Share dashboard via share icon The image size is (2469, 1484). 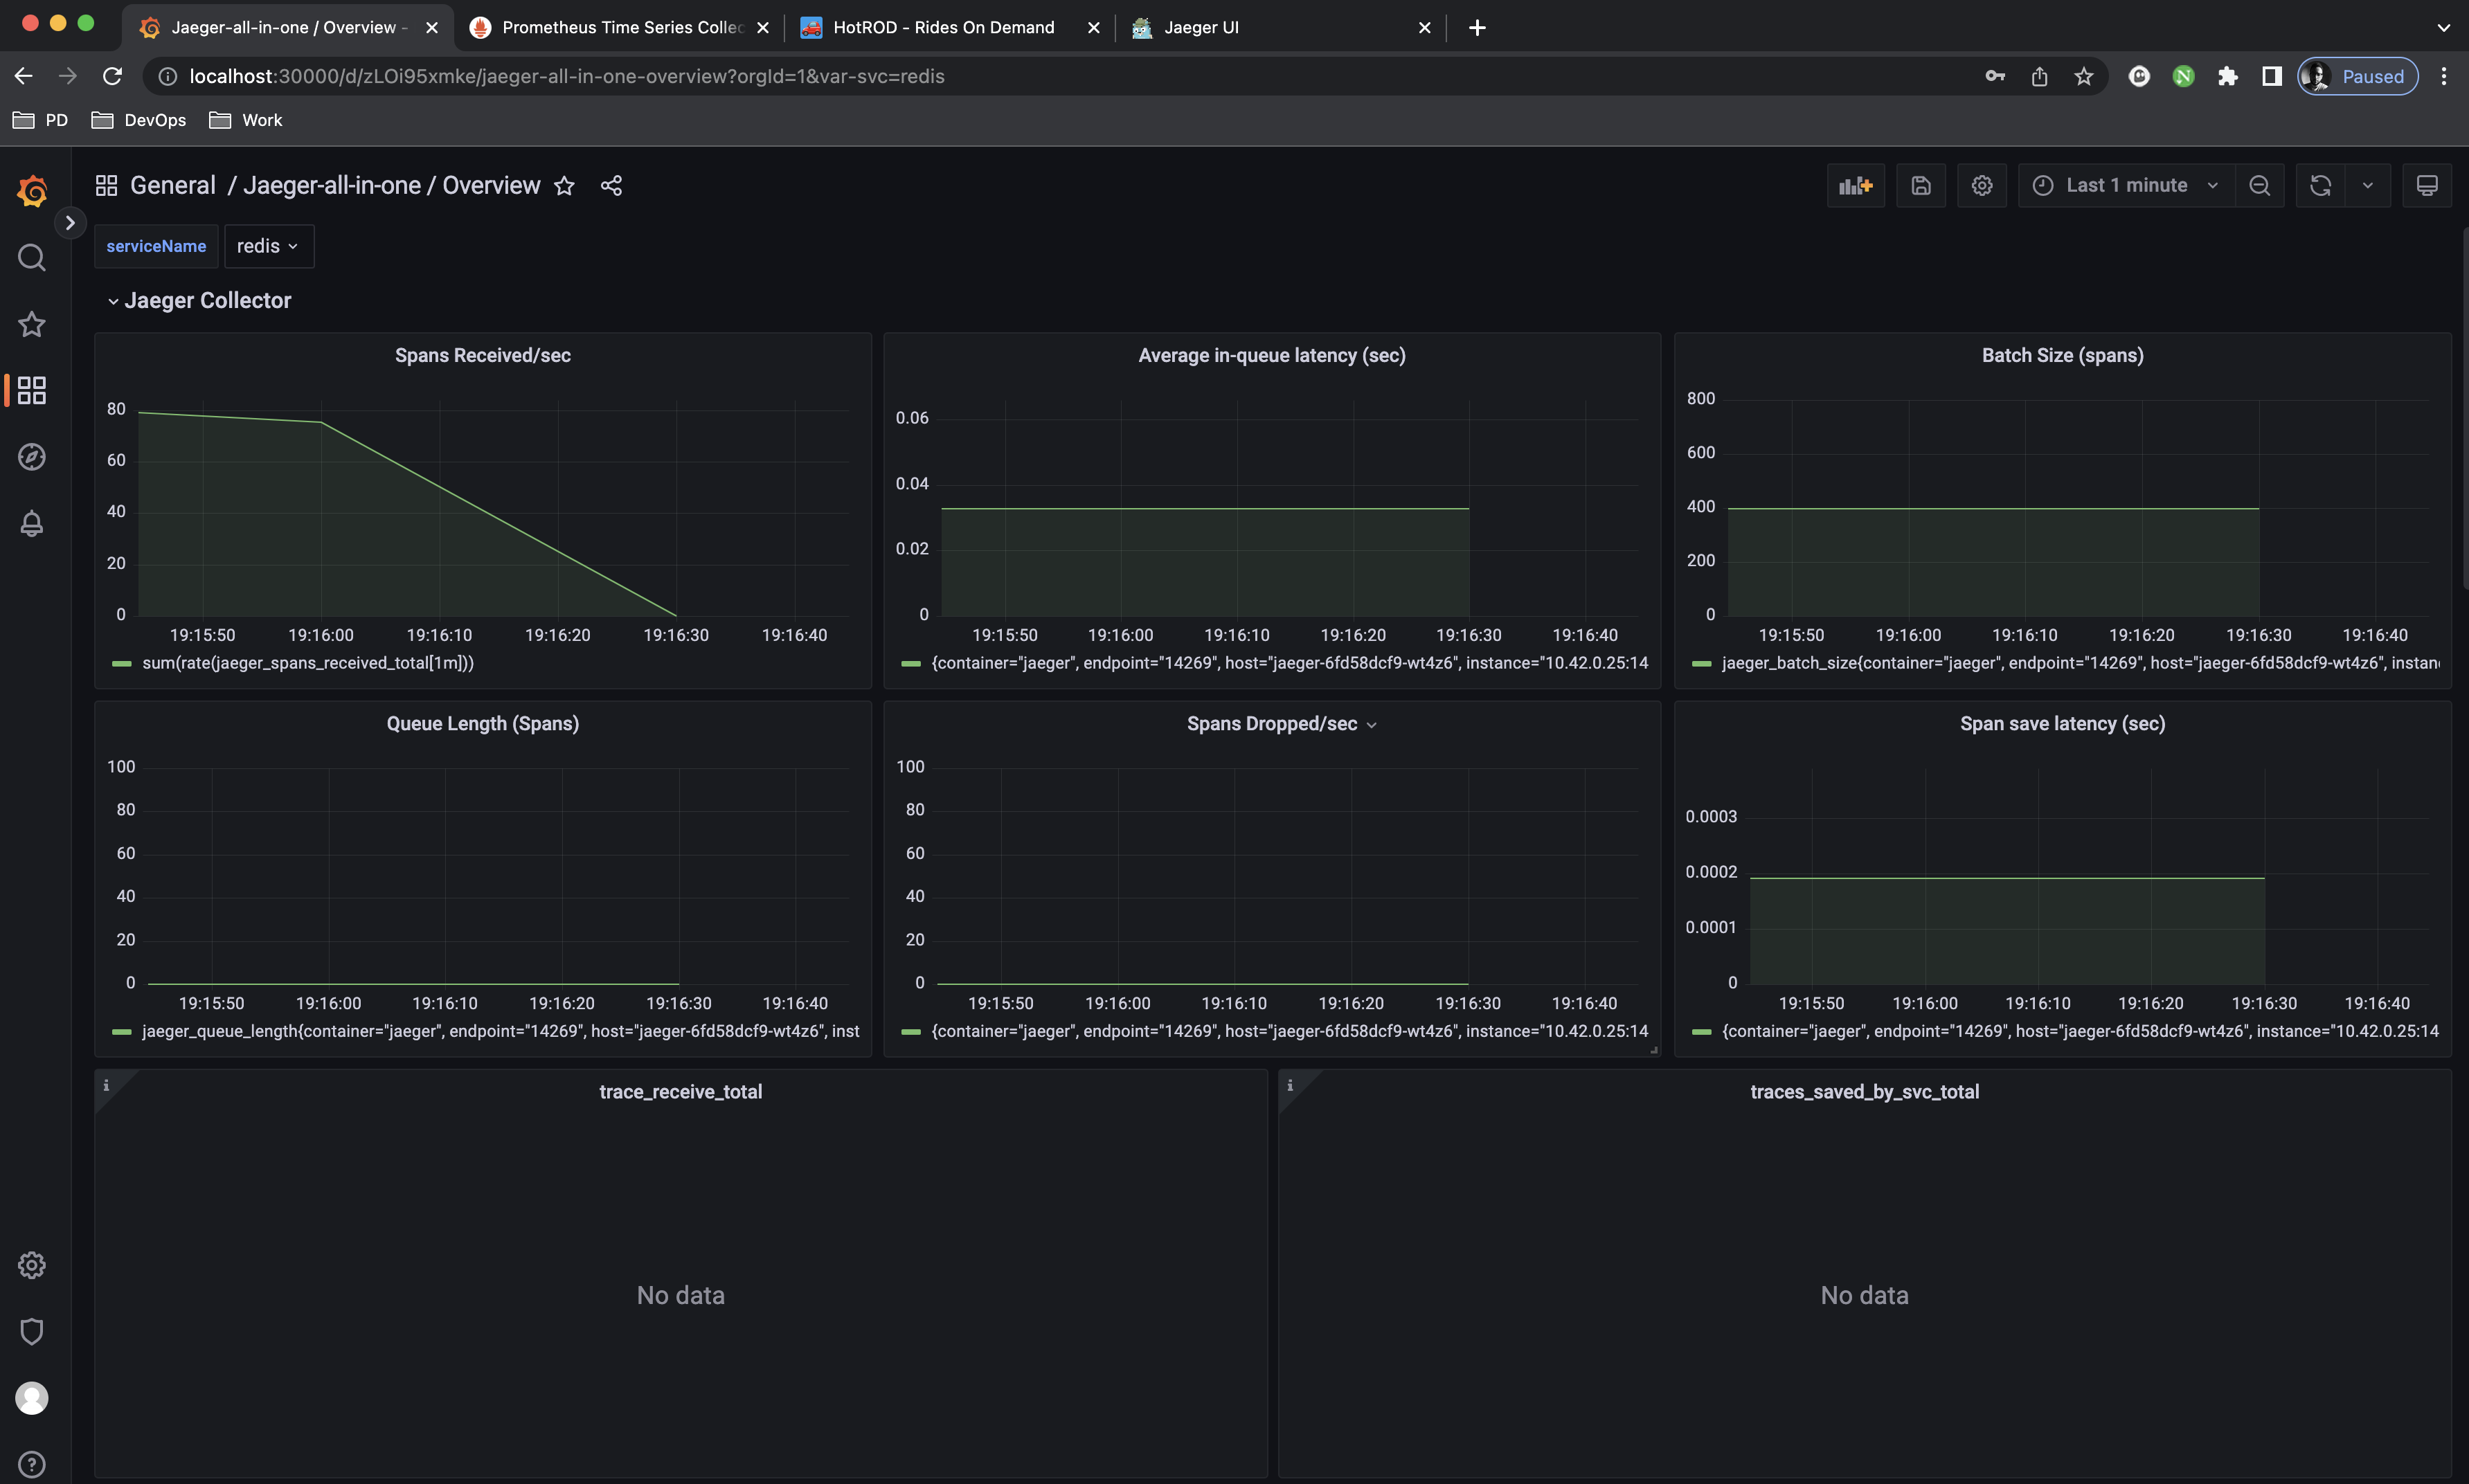pyautogui.click(x=611, y=186)
